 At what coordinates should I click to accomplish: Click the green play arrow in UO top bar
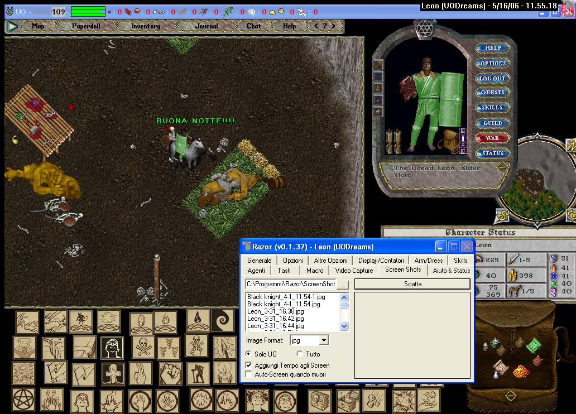(12, 26)
